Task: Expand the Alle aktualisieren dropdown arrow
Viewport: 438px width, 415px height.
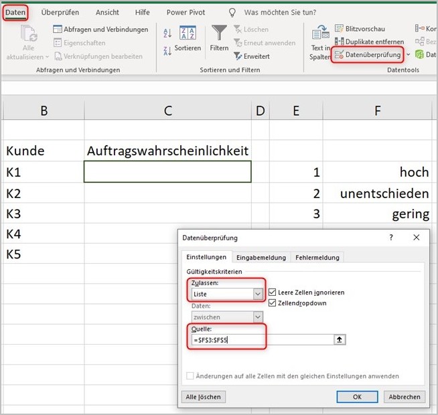Action: click(47, 57)
